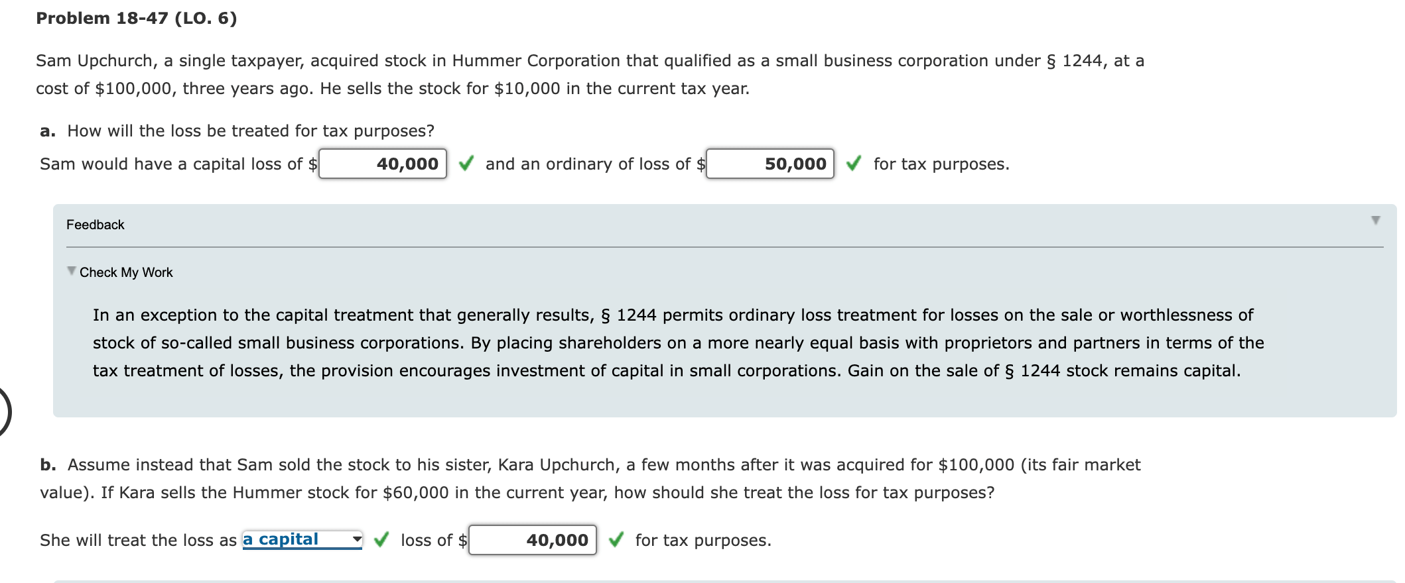
Task: Click the green checkmark beside ordinary loss 50,000
Action: point(854,163)
